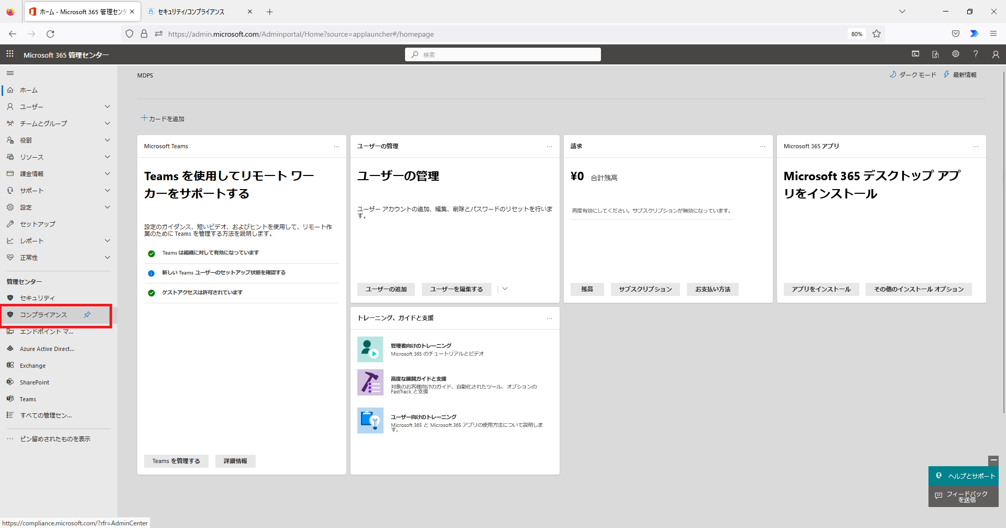Expand the ユーザー navigation section
1006x528 pixels.
pyautogui.click(x=107, y=107)
